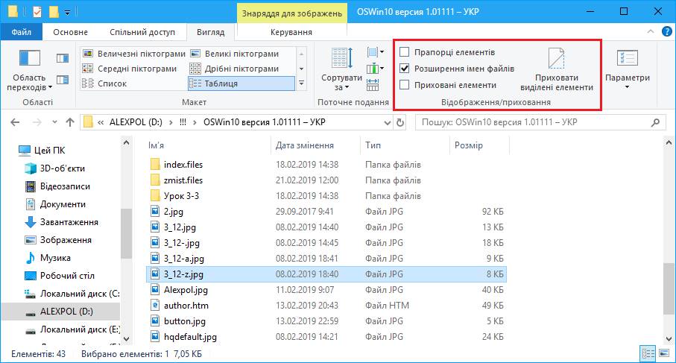
Task: Select the file hqdefault.jpg
Action: click(190, 337)
